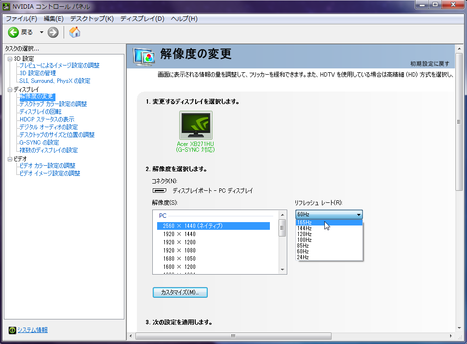Toggle the refresh rate combo box showing 60Hz

click(329, 214)
